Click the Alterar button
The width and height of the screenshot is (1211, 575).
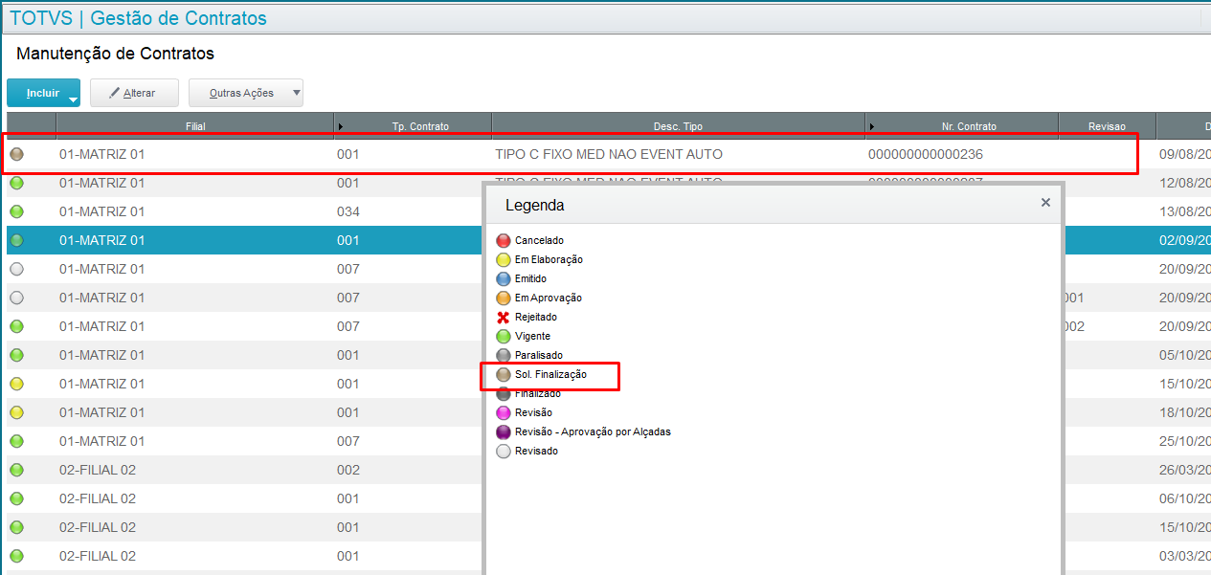(x=135, y=93)
